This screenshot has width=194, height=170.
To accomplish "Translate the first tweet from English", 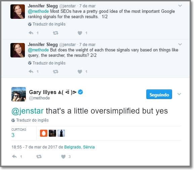I will 47,24.
